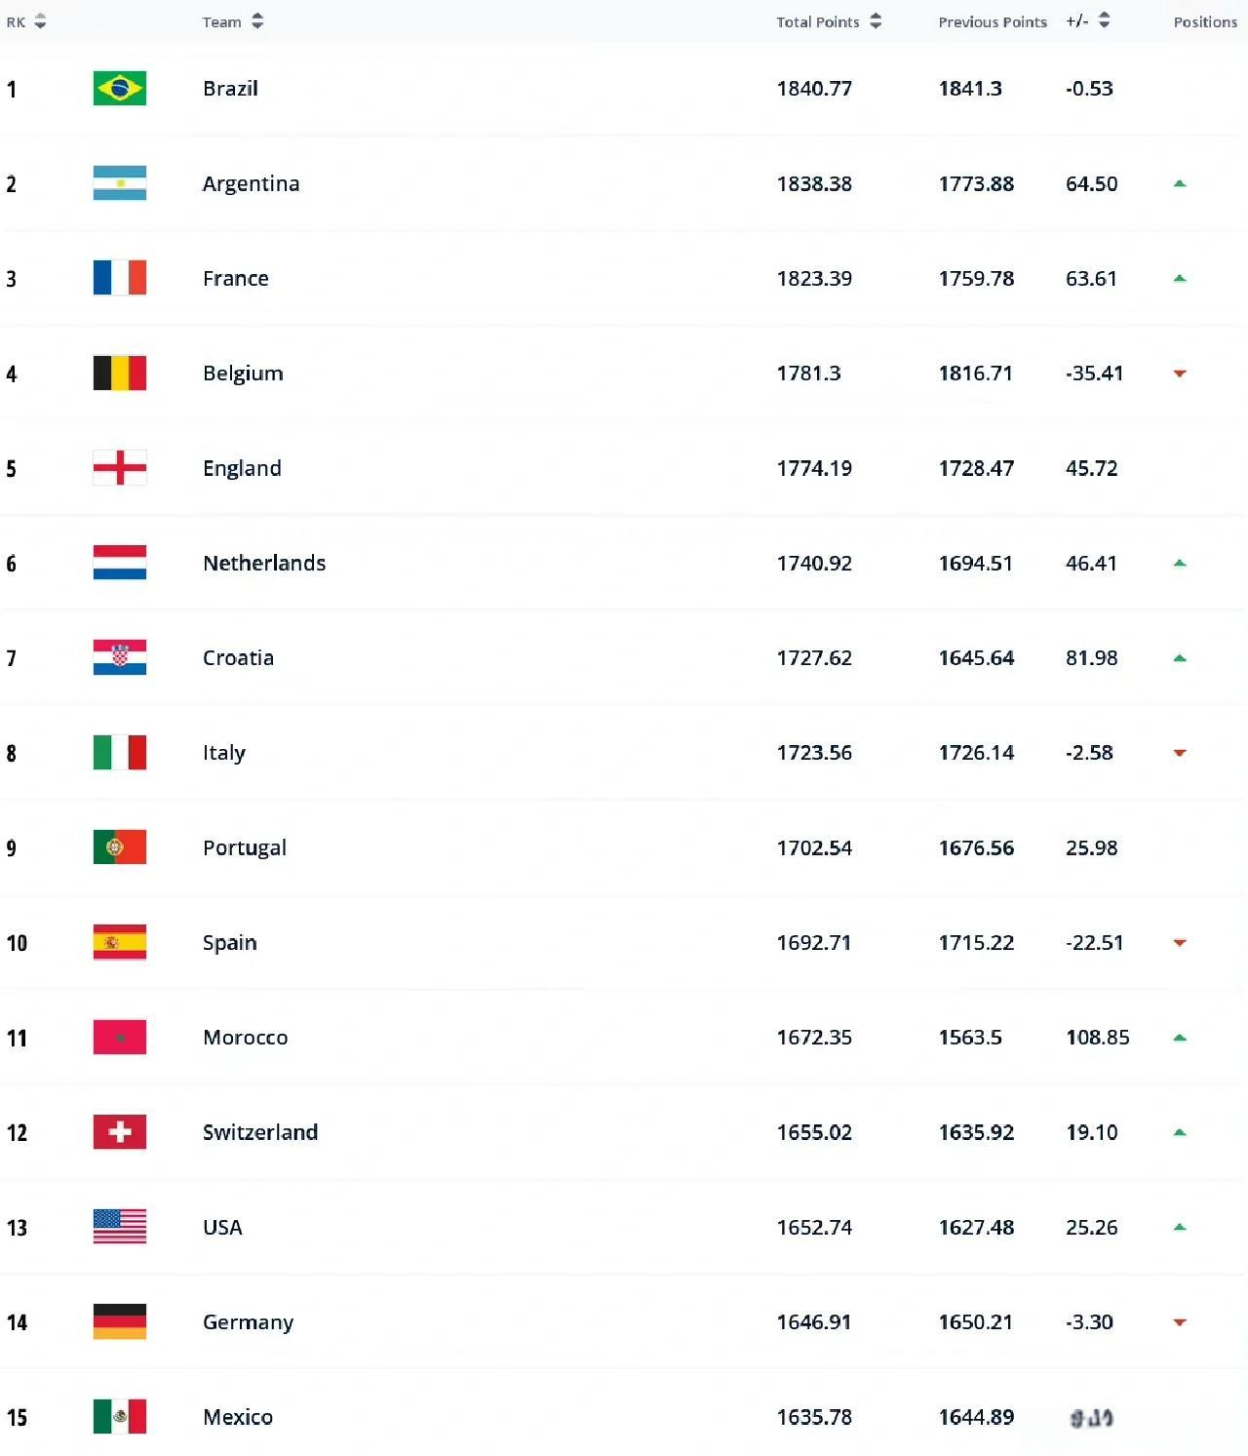1248x1456 pixels.
Task: Sort by Team column arrows
Action: pos(257,21)
